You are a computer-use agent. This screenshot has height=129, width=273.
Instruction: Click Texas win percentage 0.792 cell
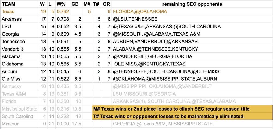point(63,12)
